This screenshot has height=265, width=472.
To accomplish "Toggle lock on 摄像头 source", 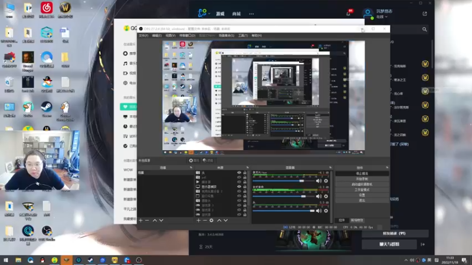I will pyautogui.click(x=245, y=201).
